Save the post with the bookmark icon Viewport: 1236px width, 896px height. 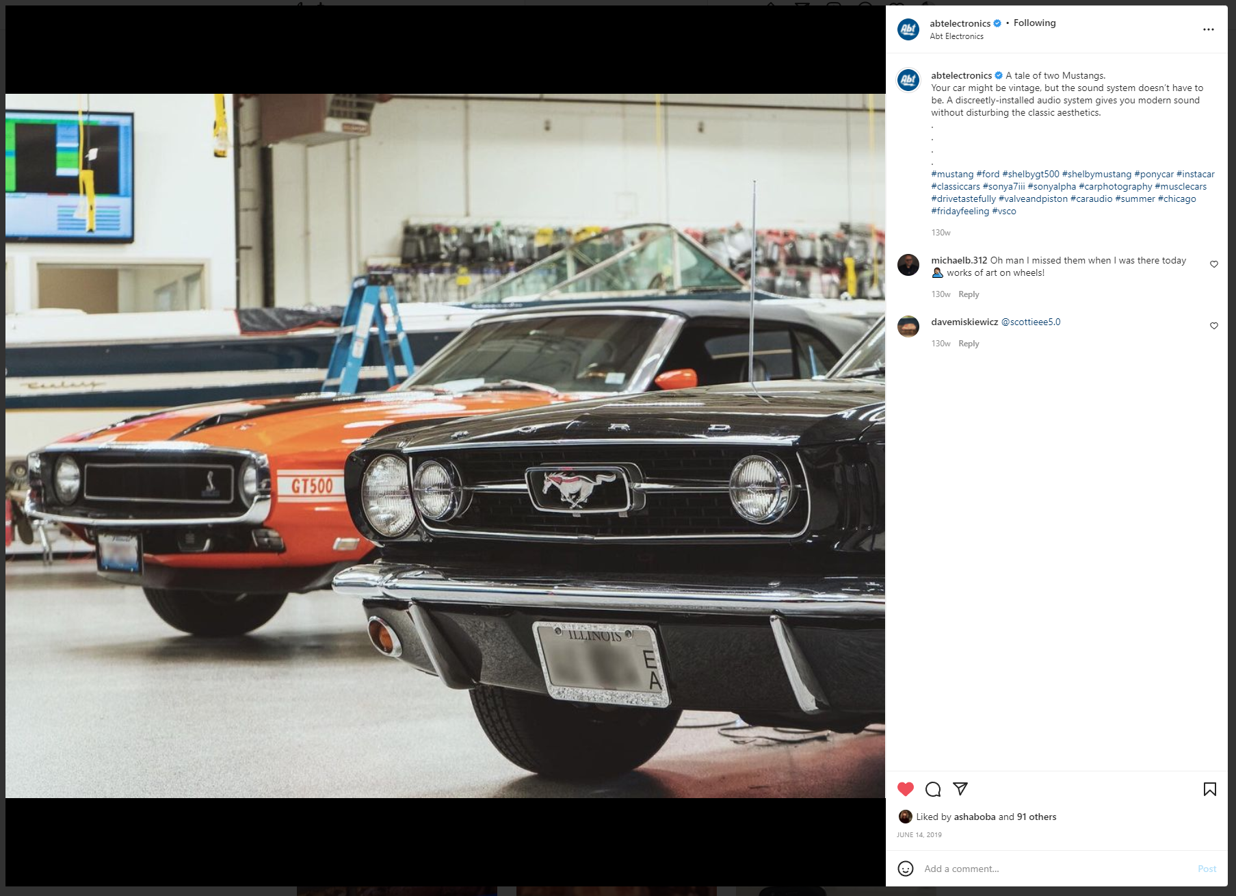click(1209, 789)
